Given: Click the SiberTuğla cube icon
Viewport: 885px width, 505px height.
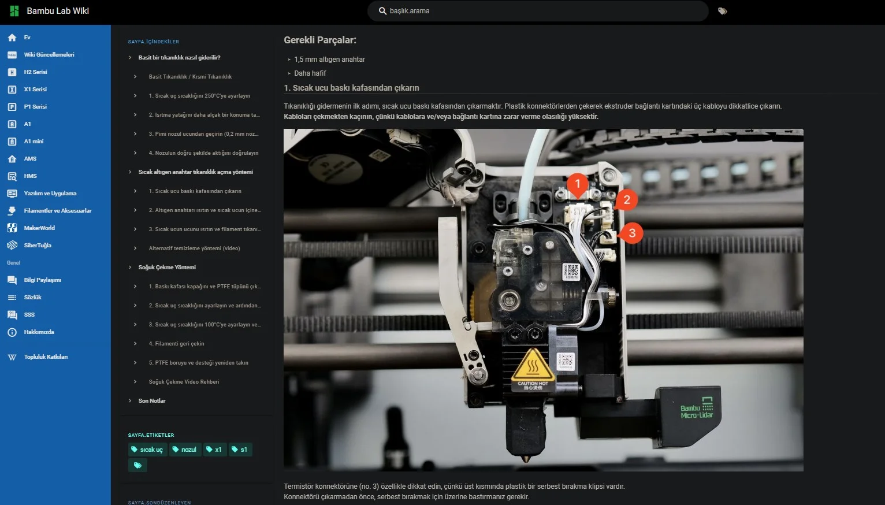Looking at the screenshot, I should [x=12, y=246].
